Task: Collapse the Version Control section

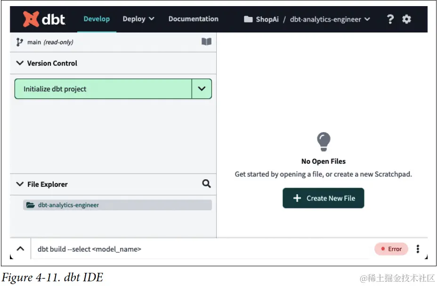Action: [x=20, y=63]
